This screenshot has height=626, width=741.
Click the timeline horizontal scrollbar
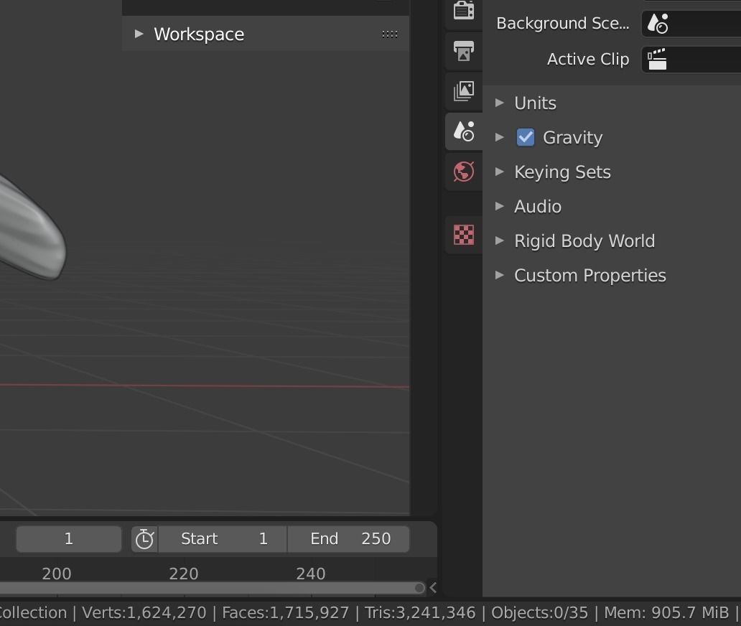(x=215, y=588)
